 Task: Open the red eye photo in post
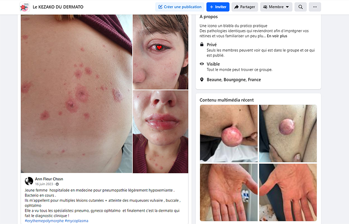(161, 52)
